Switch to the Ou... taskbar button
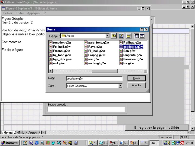Screen dimensions: 195x146 (154, 143)
